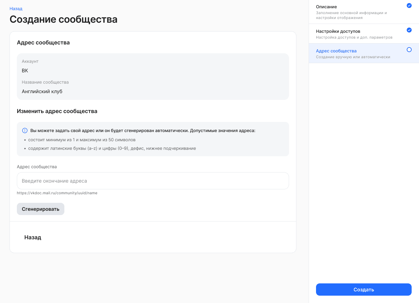Click the Название сообщества field Английский клуб
This screenshot has width=419, height=303.
click(153, 91)
